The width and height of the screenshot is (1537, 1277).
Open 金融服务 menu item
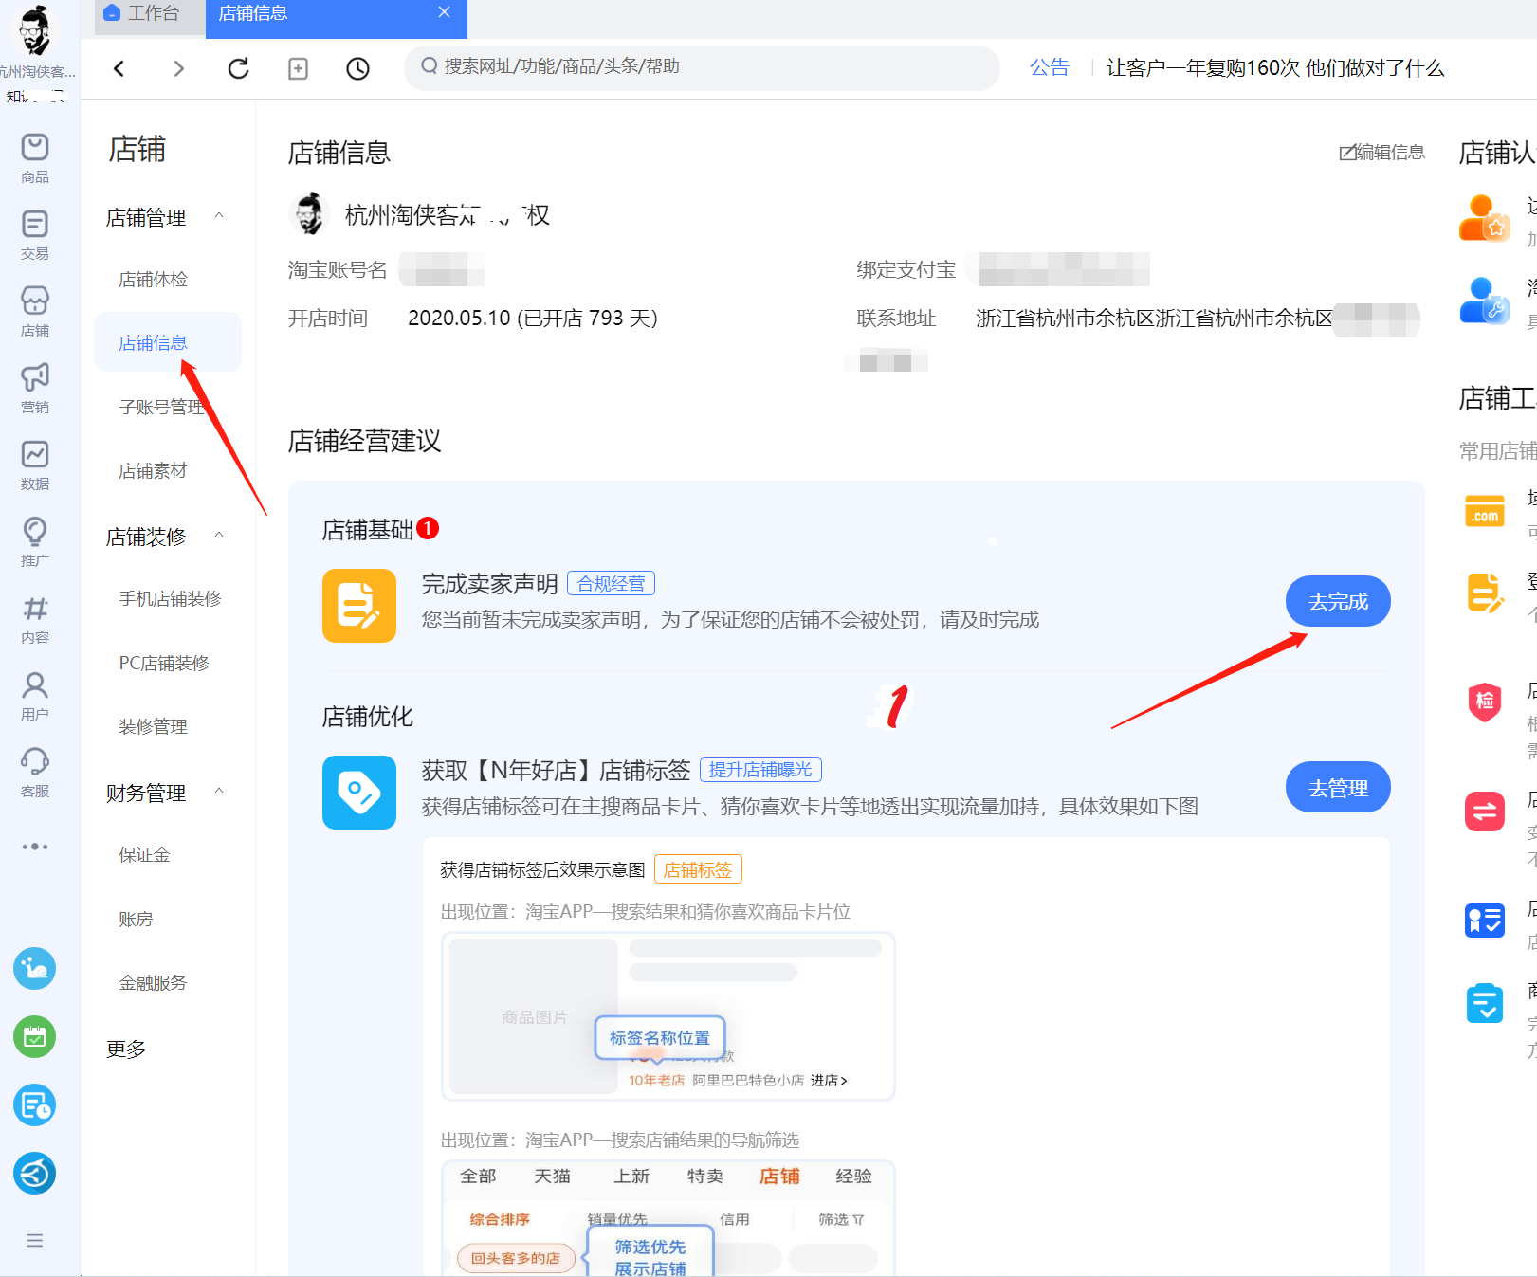[153, 983]
